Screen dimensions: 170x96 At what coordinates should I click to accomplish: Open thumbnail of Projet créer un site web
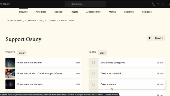click(10, 84)
